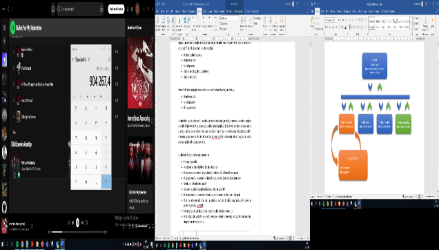Adjust the Spotify volume slider

click(x=143, y=226)
